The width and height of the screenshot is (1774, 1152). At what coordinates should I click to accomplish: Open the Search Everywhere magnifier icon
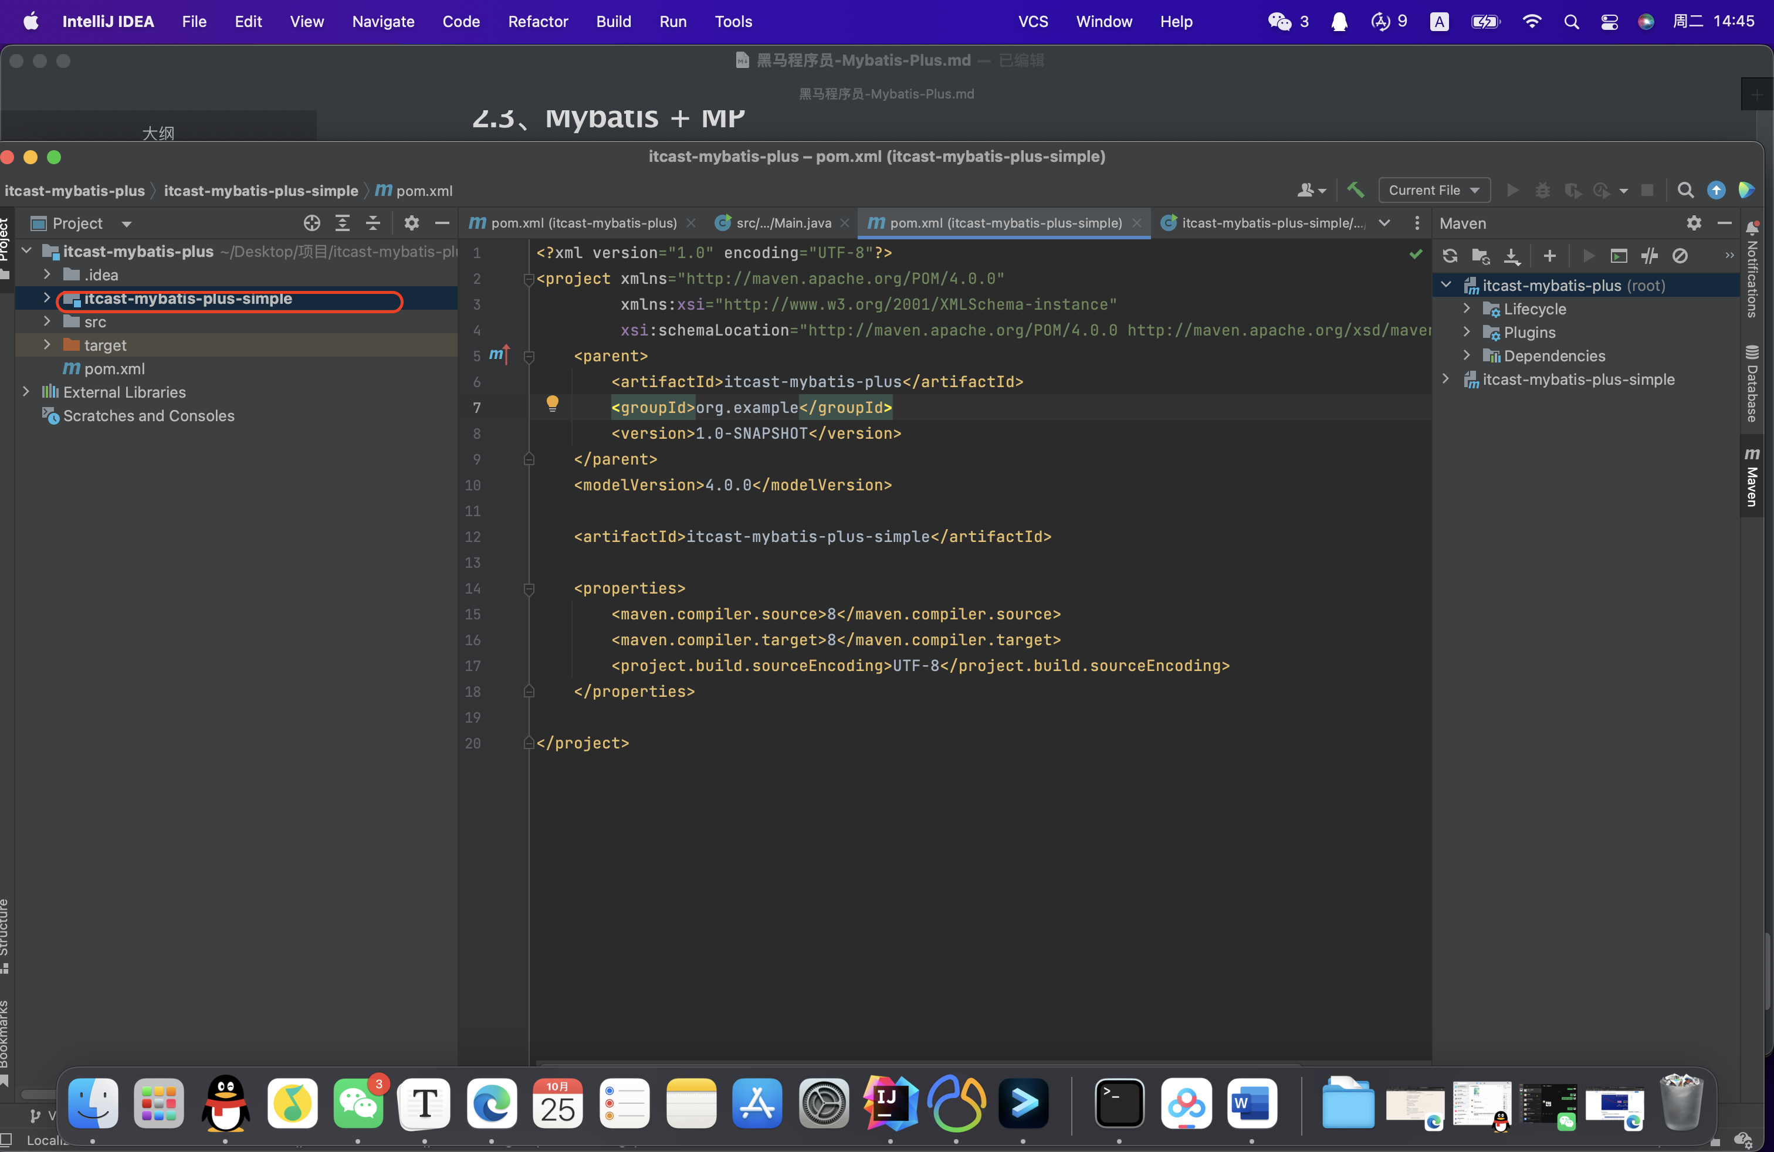click(1685, 190)
